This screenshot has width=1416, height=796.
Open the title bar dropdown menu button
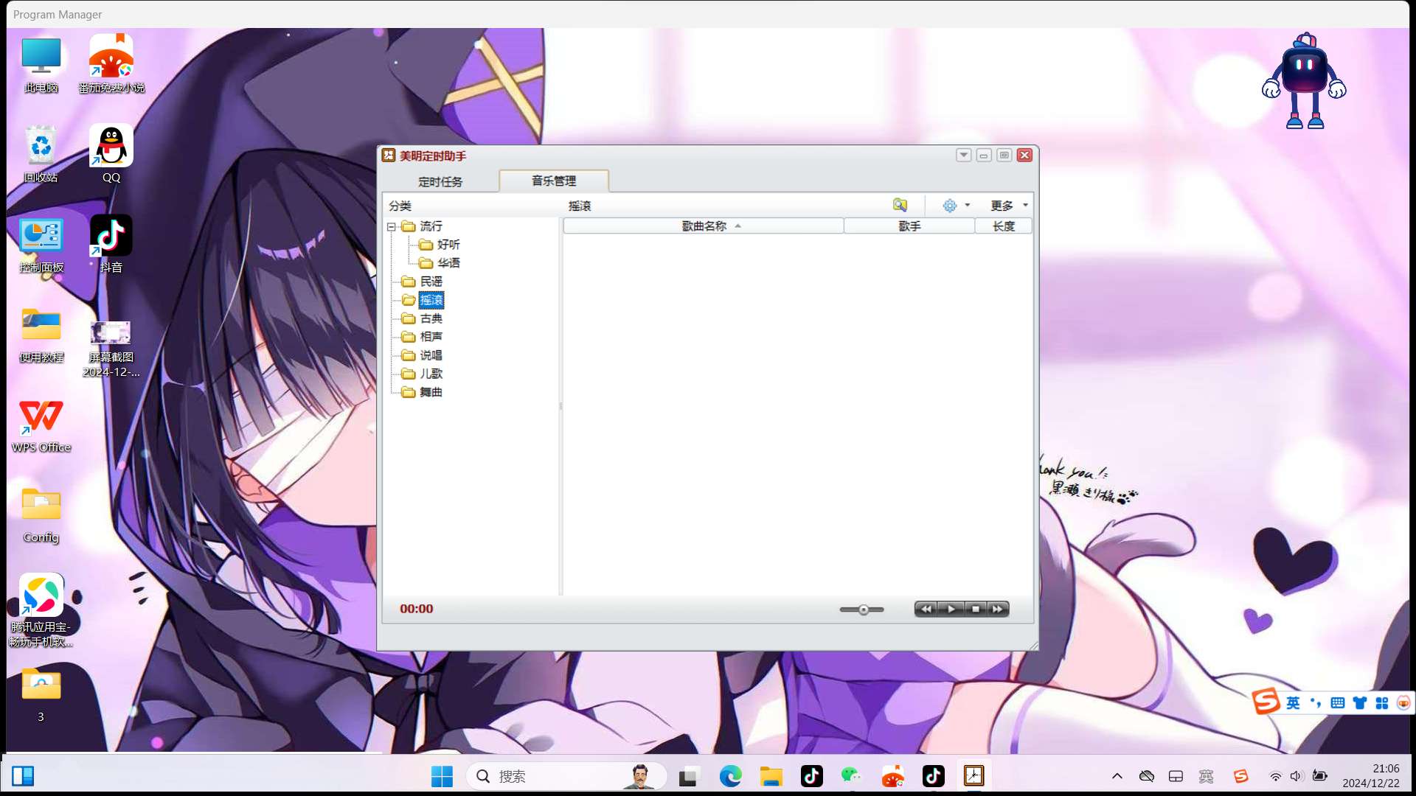pyautogui.click(x=963, y=155)
